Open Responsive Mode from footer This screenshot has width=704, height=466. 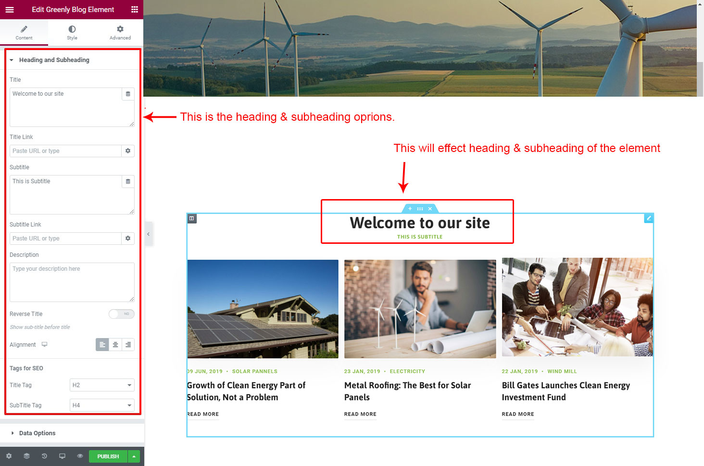point(62,456)
